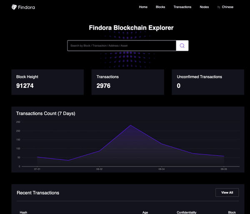This screenshot has height=214, width=250.
Task: Click the Age column header
Action: point(145,212)
